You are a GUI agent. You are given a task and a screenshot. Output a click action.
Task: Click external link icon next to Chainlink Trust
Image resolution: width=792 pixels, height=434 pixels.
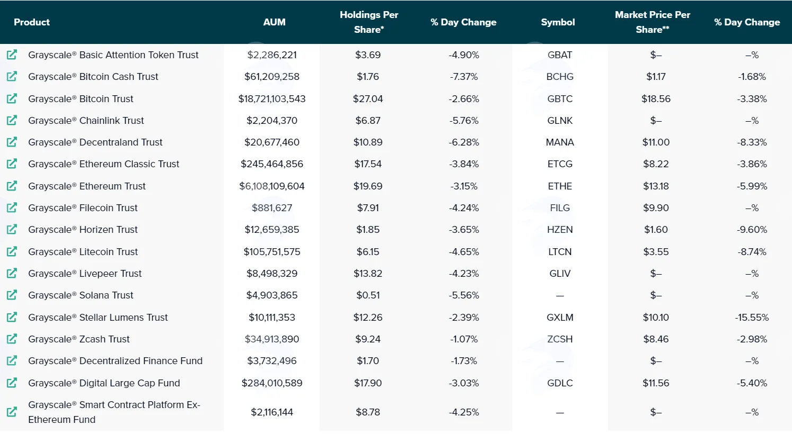[12, 120]
